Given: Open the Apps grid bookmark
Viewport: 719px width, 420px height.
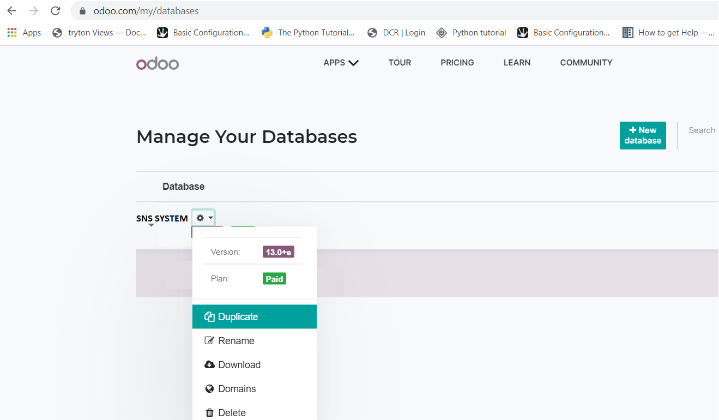Looking at the screenshot, I should (x=24, y=33).
